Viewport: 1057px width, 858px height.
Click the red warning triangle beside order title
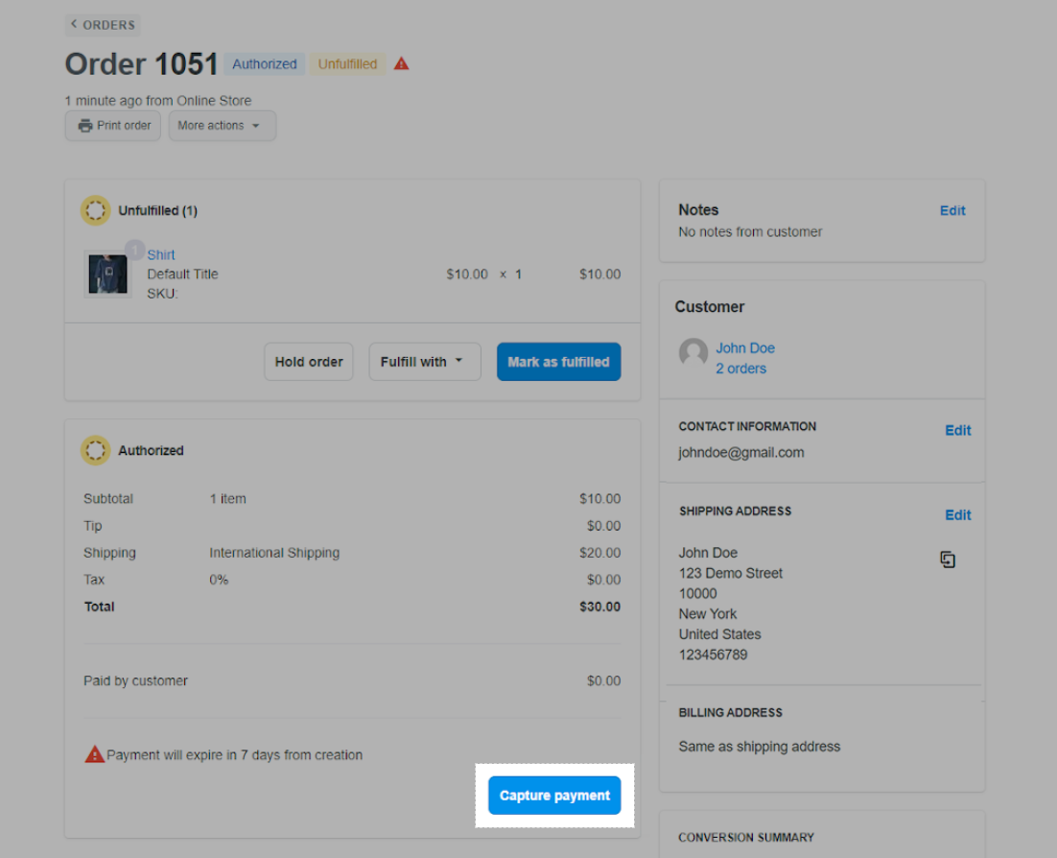(402, 64)
